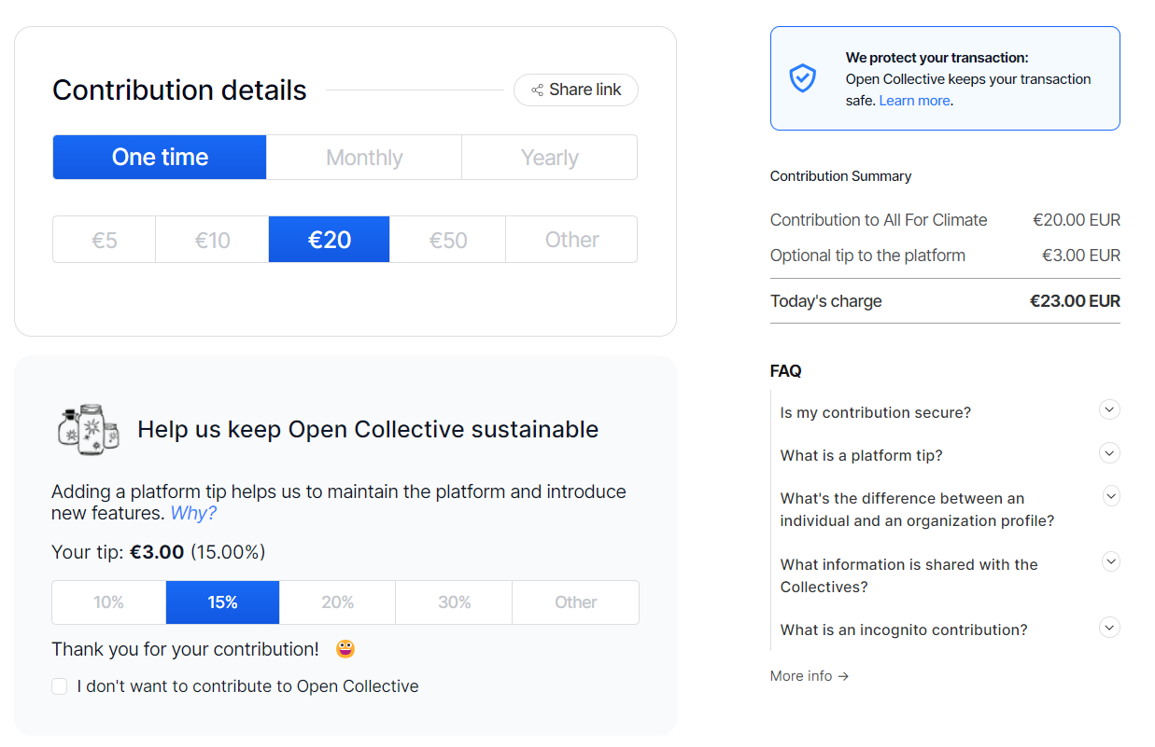
Task: Expand 'Is my contribution secure?' chevron
Action: coord(1109,409)
